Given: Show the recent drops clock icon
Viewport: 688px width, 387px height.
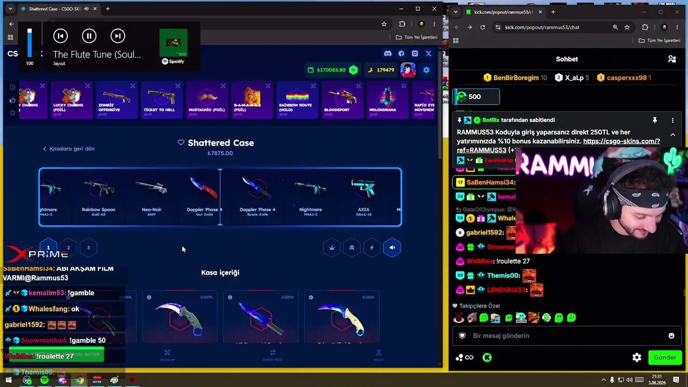Looking at the screenshot, I should tap(12, 87).
